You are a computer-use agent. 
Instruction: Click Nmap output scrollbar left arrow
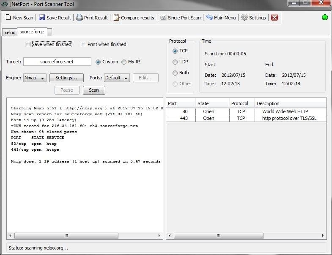point(10,236)
